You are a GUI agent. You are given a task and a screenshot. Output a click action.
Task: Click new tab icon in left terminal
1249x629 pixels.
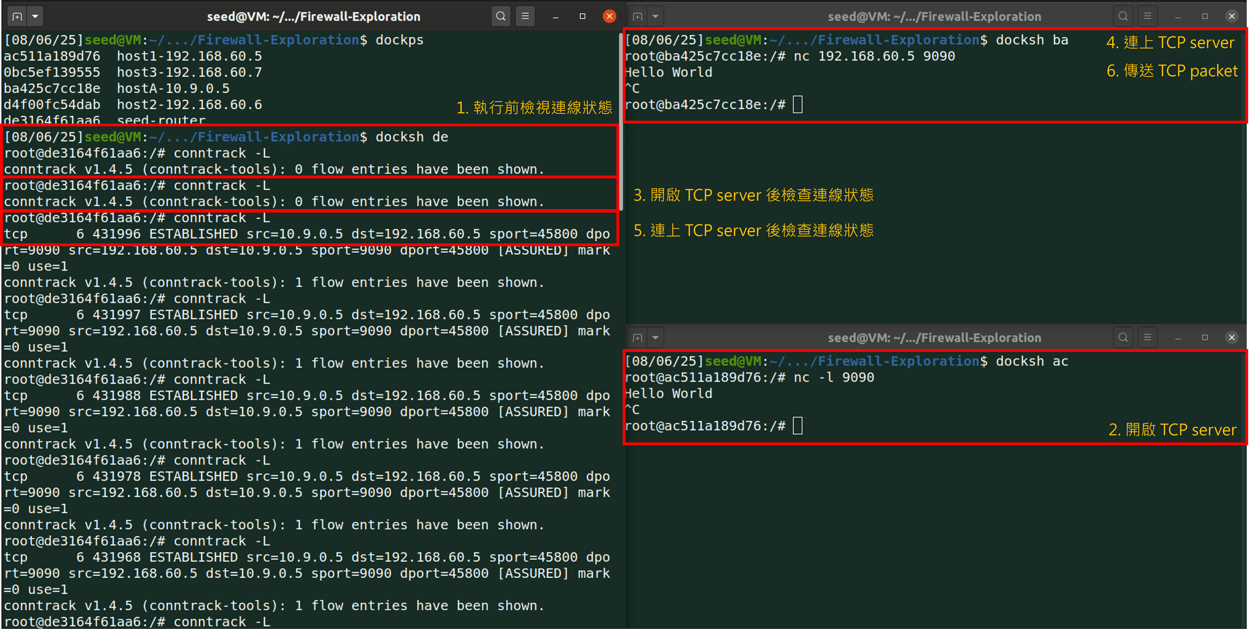pyautogui.click(x=18, y=16)
